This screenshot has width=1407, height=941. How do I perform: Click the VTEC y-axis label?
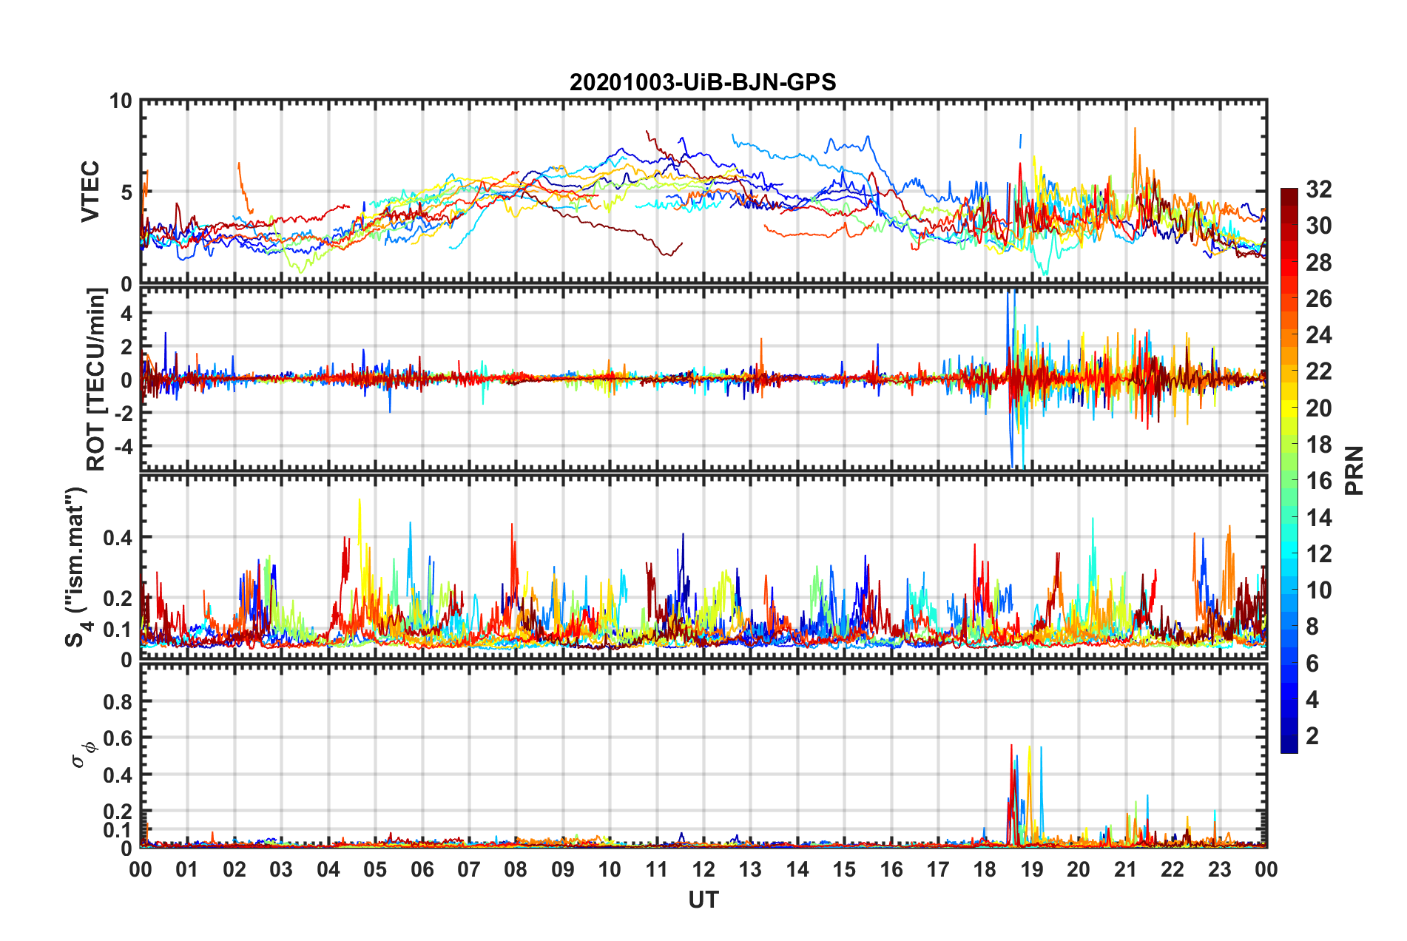point(90,192)
